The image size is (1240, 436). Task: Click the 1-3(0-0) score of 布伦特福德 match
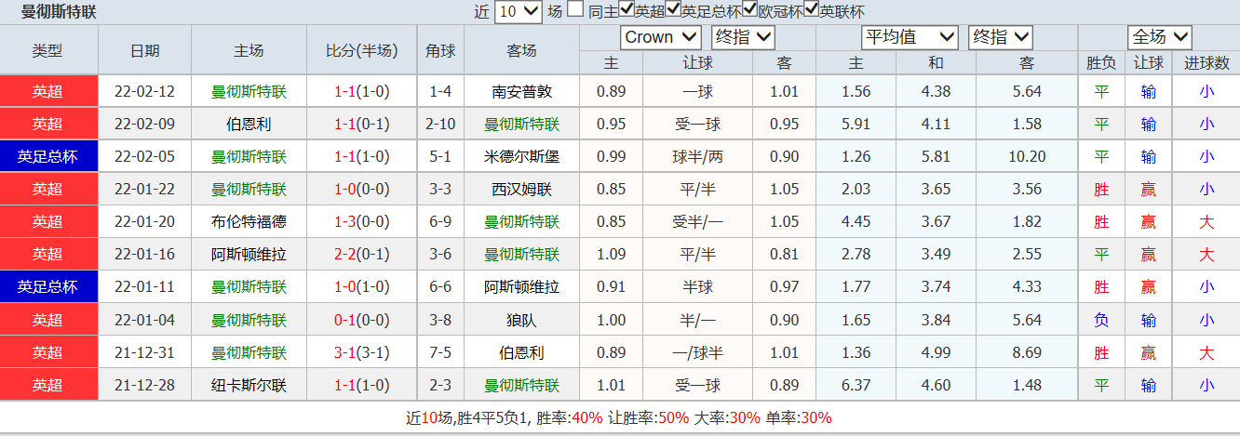[362, 221]
